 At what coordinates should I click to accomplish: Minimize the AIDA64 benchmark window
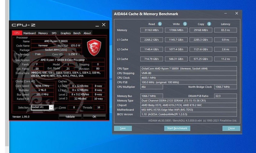click(x=226, y=13)
